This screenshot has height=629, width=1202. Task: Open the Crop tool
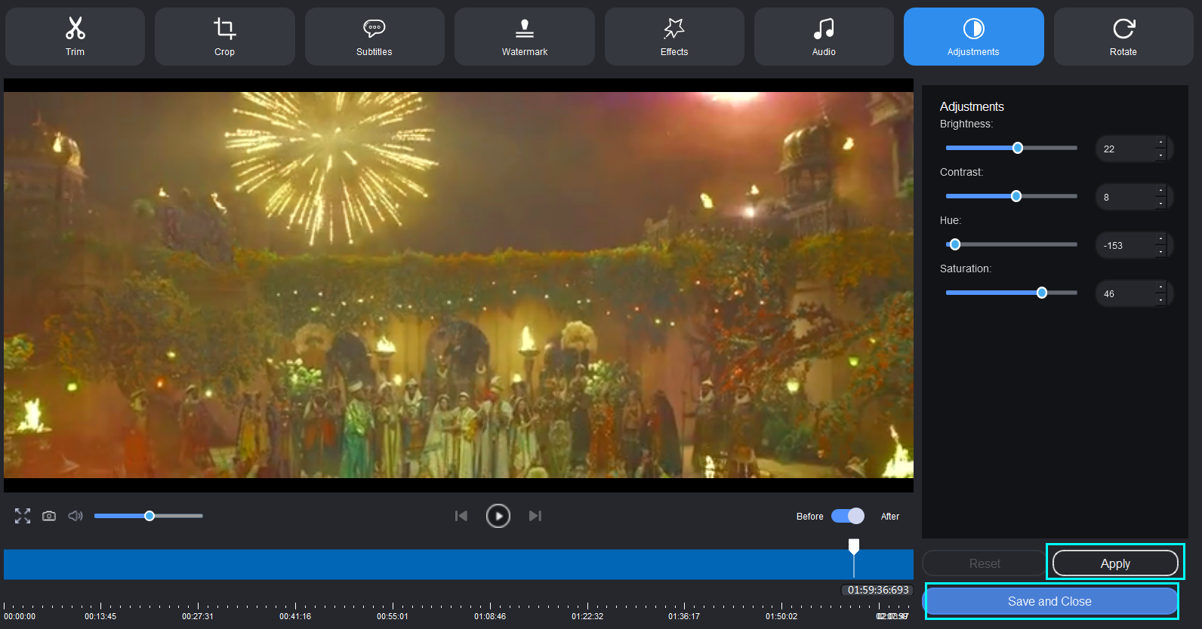(x=224, y=37)
